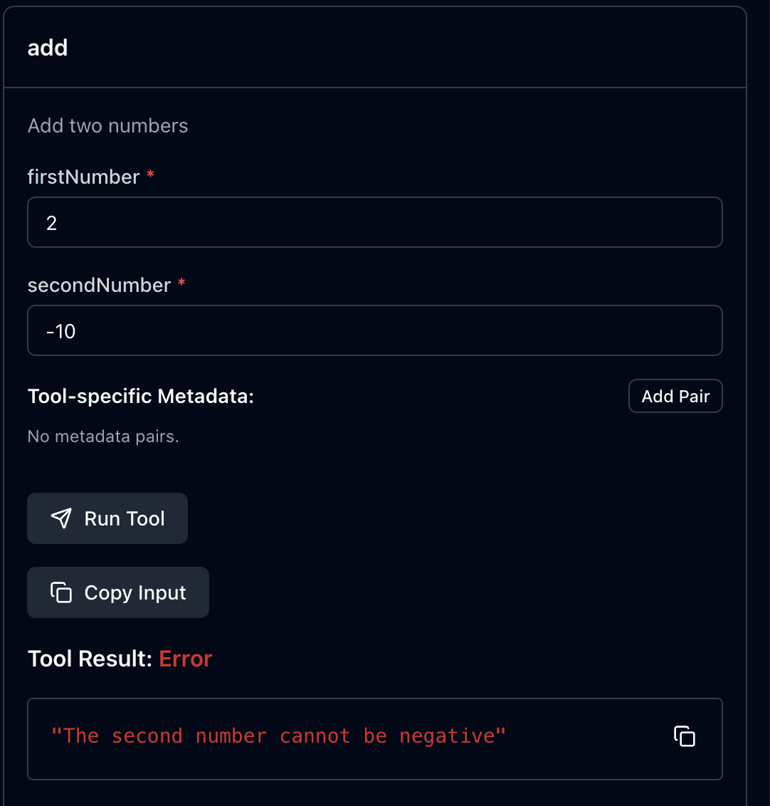
Task: Click the secondNumber field label
Action: pos(99,285)
